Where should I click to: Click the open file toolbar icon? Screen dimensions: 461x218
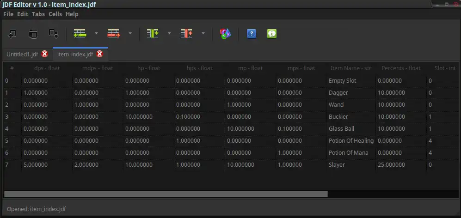(x=33, y=34)
